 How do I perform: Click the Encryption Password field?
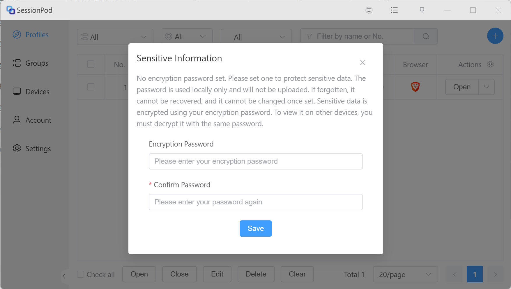click(x=256, y=161)
